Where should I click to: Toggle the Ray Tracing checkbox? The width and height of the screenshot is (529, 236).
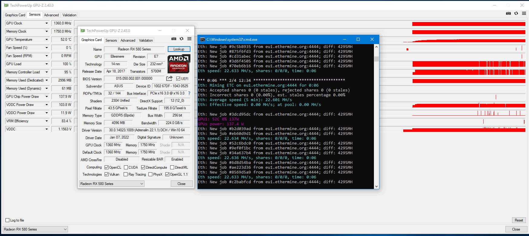(x=126, y=174)
